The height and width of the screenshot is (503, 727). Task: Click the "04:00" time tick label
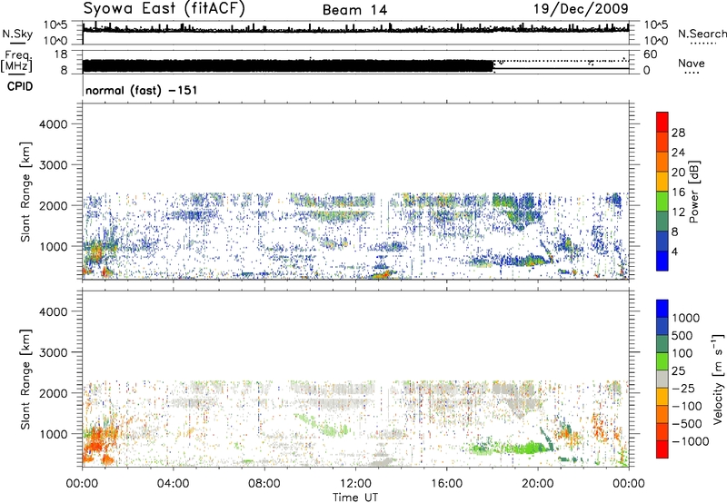point(173,484)
